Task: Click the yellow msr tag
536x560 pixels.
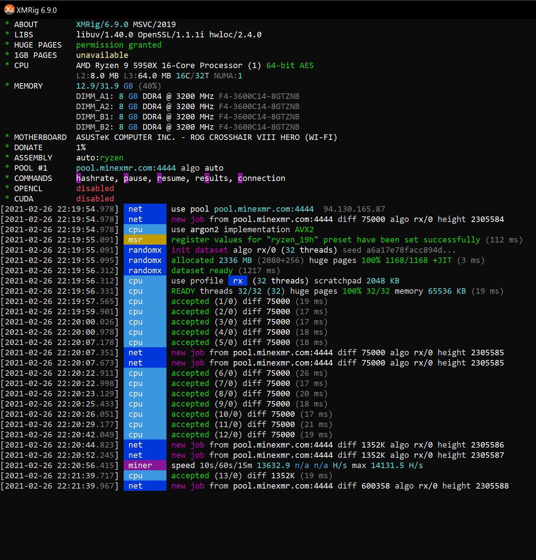Action: (145, 240)
